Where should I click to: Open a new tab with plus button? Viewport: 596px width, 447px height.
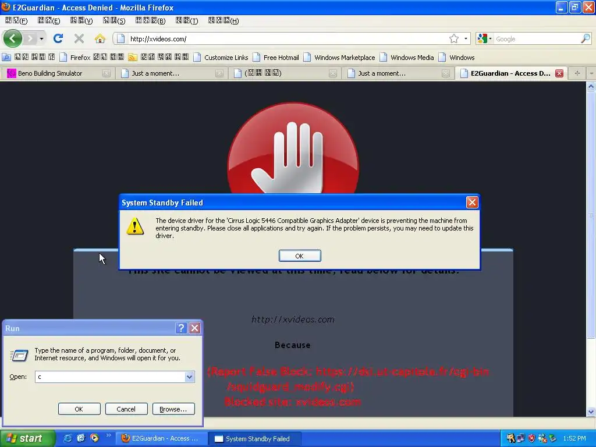tap(577, 73)
